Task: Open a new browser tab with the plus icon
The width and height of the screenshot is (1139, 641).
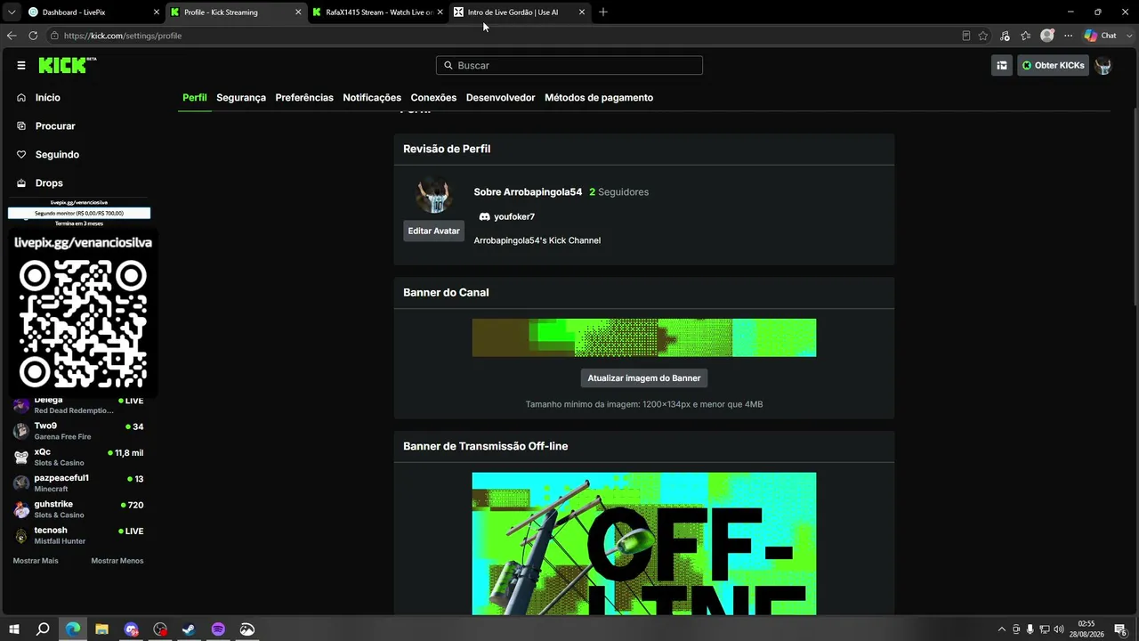Action: (602, 12)
